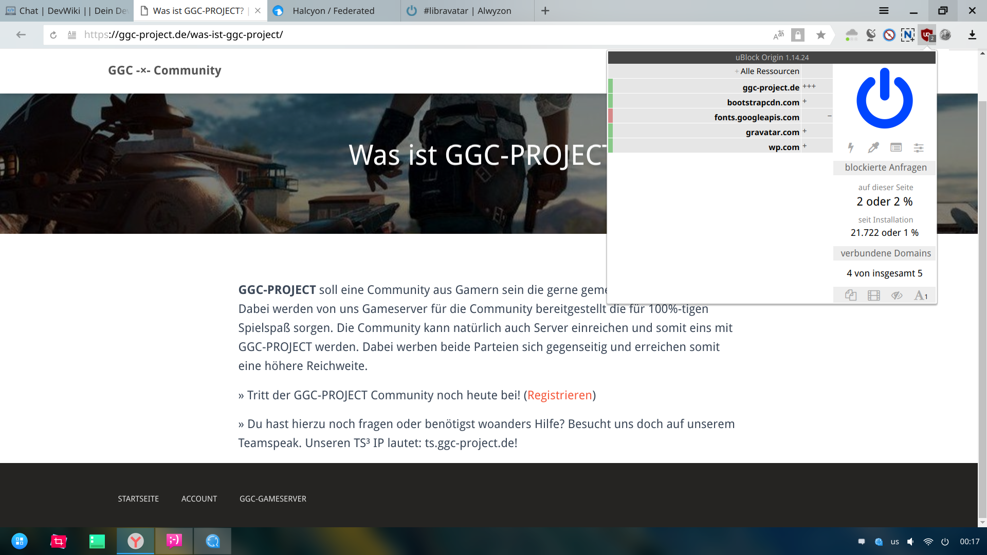Click the Registrieren link
This screenshot has height=555, width=987.
point(559,395)
